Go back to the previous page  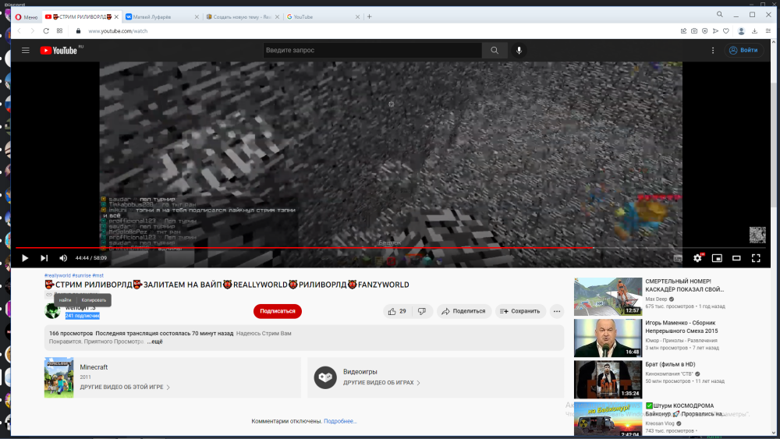[x=19, y=31]
